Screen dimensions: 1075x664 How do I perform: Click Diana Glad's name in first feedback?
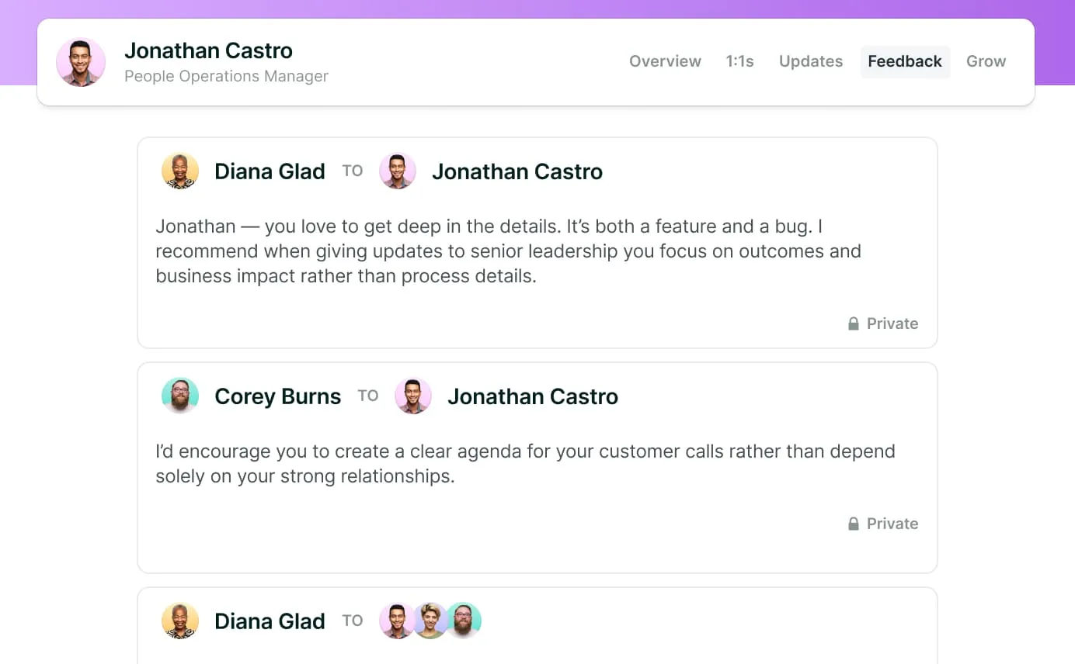(x=270, y=171)
